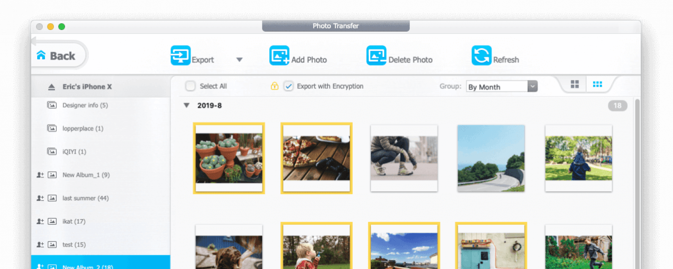
Task: Click the Export label text
Action: point(203,60)
